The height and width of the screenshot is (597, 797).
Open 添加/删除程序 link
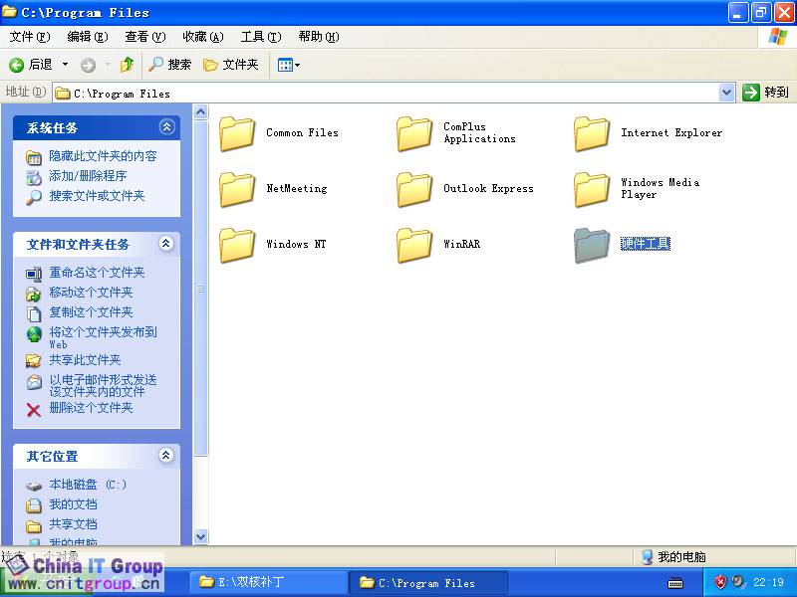[x=88, y=176]
